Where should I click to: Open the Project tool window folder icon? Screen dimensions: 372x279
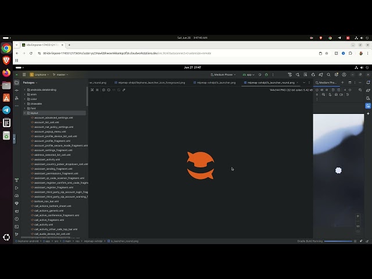(x=17, y=83)
